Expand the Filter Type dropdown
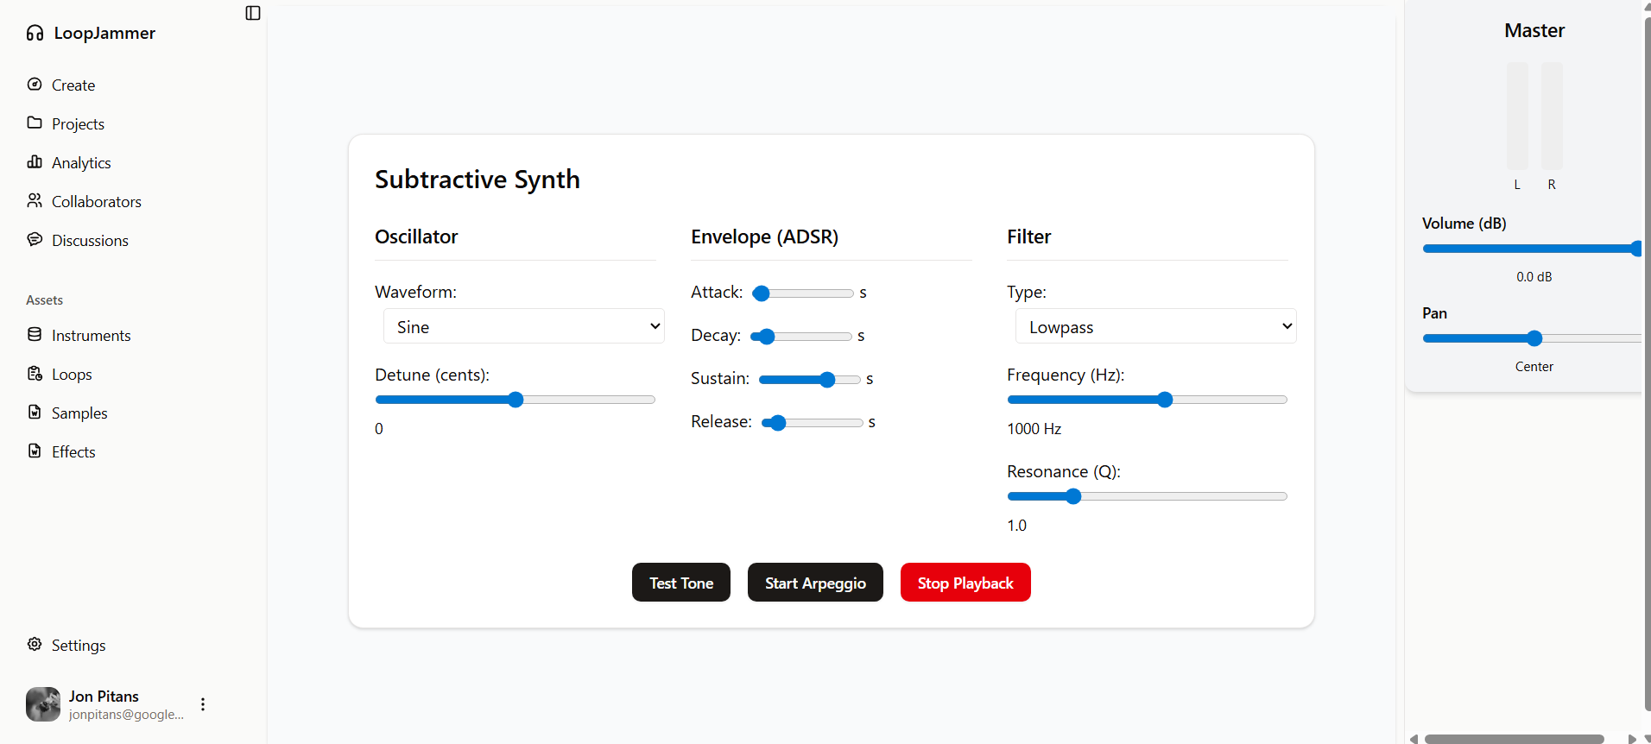 click(1155, 326)
